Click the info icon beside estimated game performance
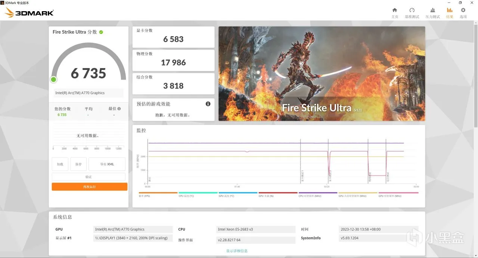The height and width of the screenshot is (258, 478). click(x=208, y=104)
